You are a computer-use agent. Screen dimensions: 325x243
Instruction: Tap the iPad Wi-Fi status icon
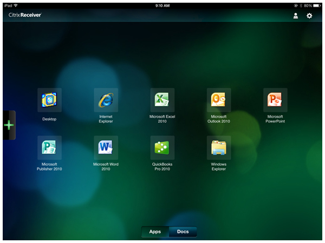pyautogui.click(x=16, y=5)
